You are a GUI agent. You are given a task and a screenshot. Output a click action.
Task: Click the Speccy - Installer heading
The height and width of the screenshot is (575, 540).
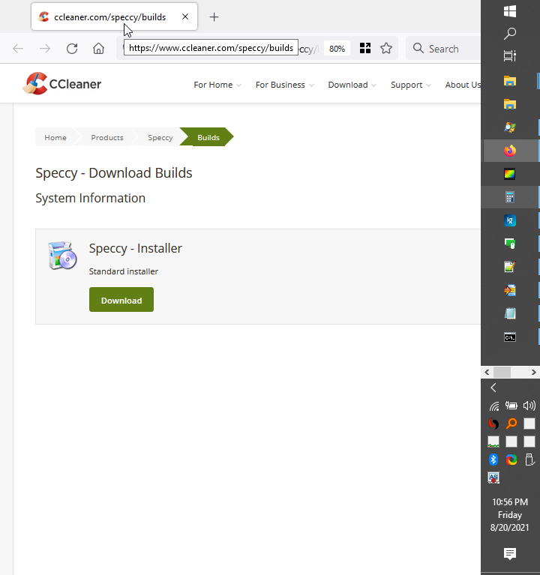(x=135, y=248)
